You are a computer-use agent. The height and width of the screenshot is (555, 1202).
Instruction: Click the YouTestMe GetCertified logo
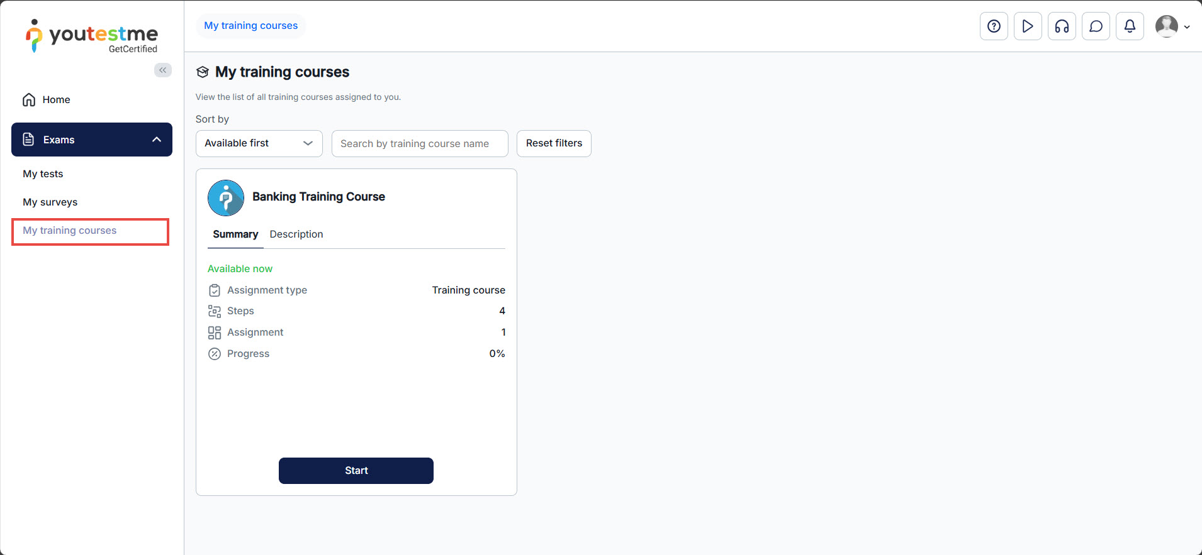92,36
